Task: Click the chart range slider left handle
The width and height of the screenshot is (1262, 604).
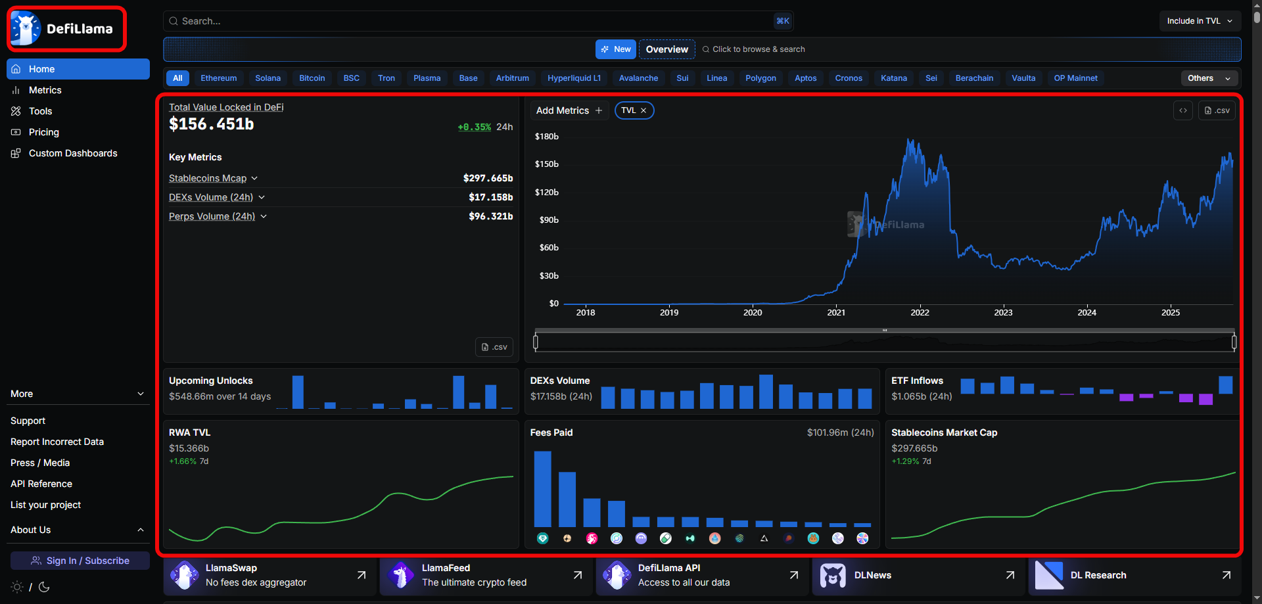Action: (x=536, y=342)
